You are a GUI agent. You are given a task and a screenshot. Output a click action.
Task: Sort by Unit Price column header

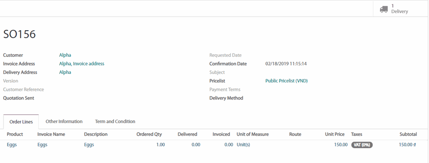pos(335,134)
